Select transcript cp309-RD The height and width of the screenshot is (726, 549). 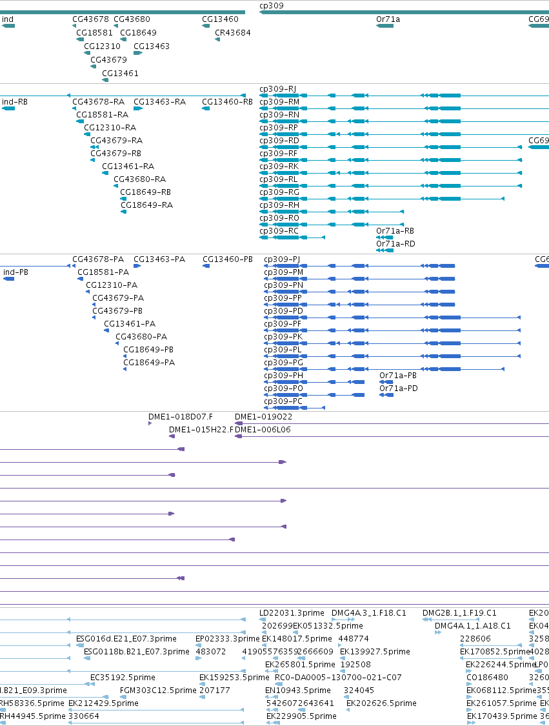[x=279, y=140]
